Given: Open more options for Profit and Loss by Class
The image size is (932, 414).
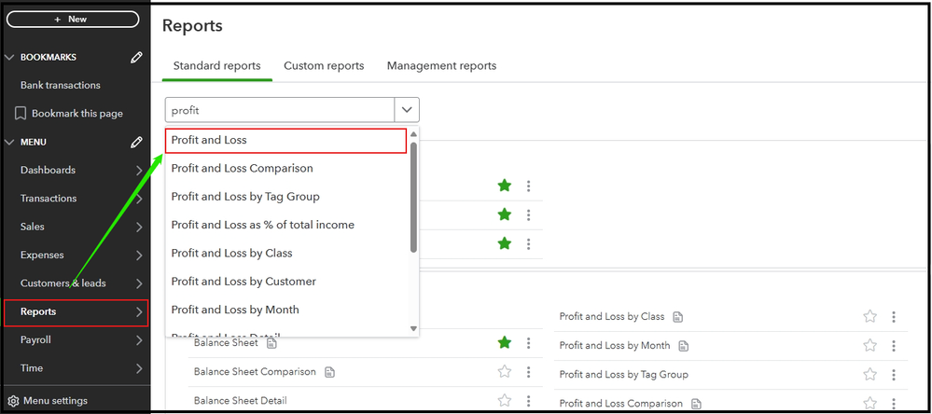Looking at the screenshot, I should pyautogui.click(x=894, y=317).
